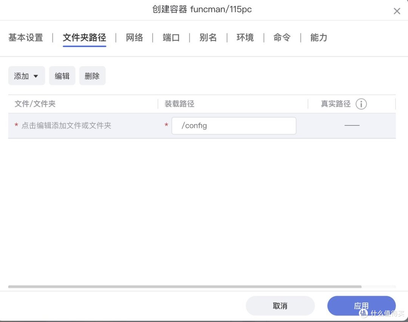408x322 pixels.
Task: Select the 文件夹路径 tab
Action: point(84,37)
